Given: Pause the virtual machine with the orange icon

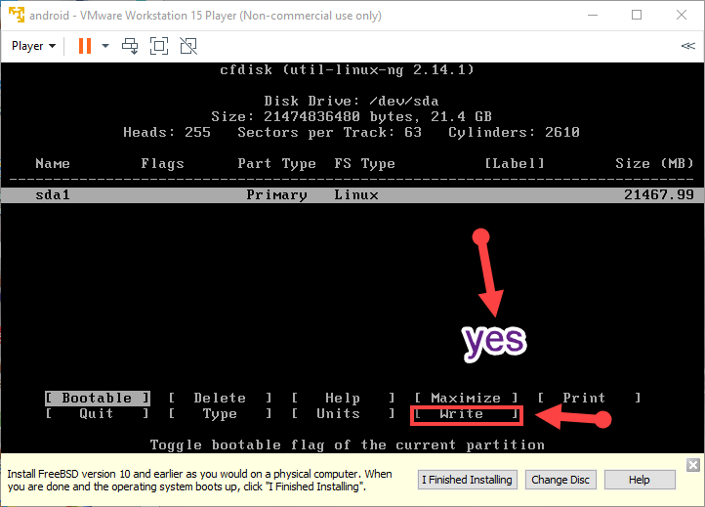Looking at the screenshot, I should click(x=84, y=46).
